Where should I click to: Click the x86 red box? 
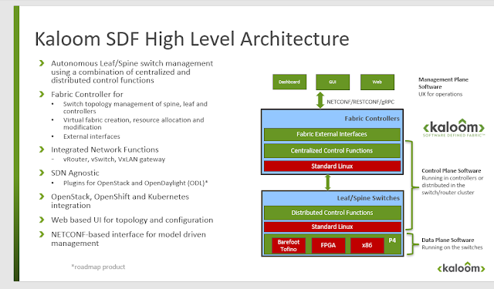367,245
